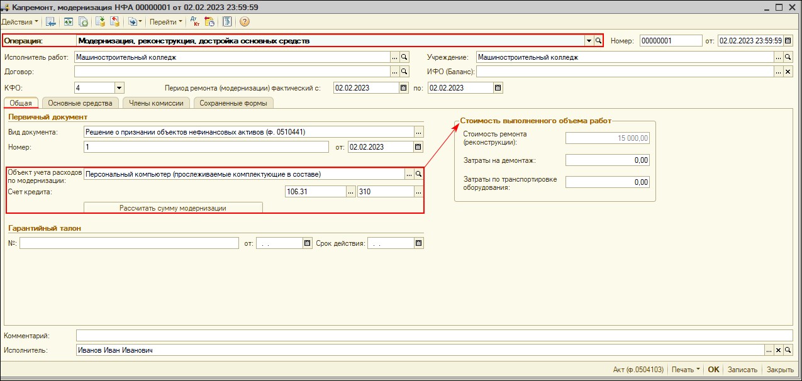Open Объект учета расходов record via magnifier
Screen dimensions: 802x381
(x=418, y=174)
